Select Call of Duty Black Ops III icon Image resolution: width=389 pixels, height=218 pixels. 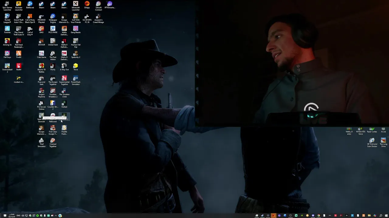(x=30, y=18)
